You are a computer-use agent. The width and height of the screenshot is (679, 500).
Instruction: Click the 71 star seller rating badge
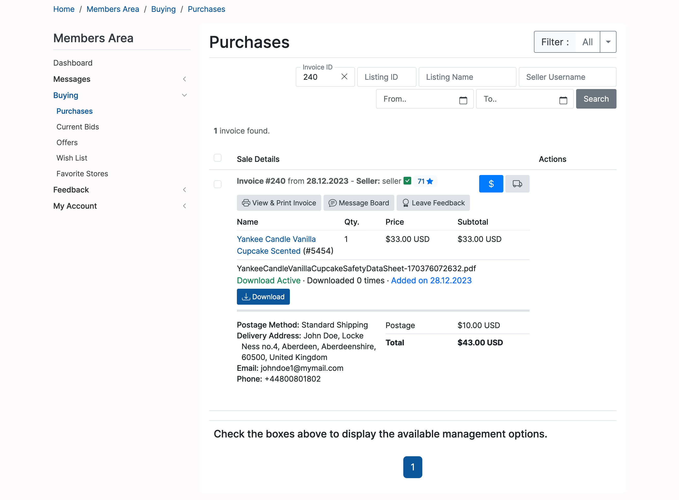pos(425,181)
